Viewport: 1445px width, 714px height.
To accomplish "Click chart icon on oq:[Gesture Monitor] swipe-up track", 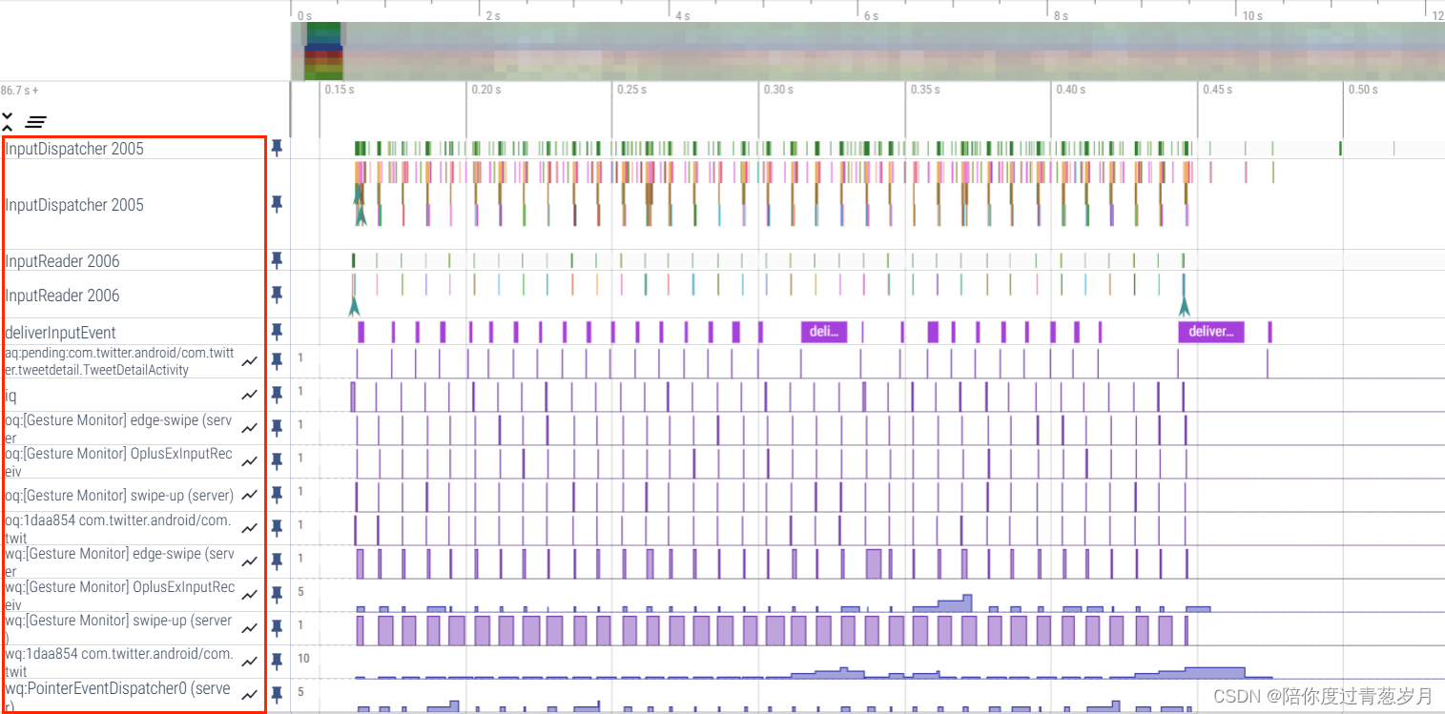I will coord(250,495).
